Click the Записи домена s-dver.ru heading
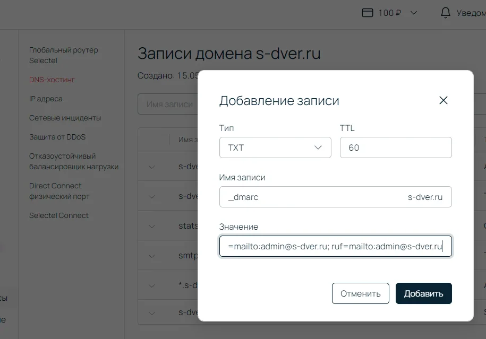Viewport: 486px width, 339px height. coord(229,53)
